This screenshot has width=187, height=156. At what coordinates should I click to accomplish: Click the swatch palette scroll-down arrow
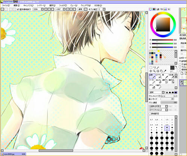(176, 63)
